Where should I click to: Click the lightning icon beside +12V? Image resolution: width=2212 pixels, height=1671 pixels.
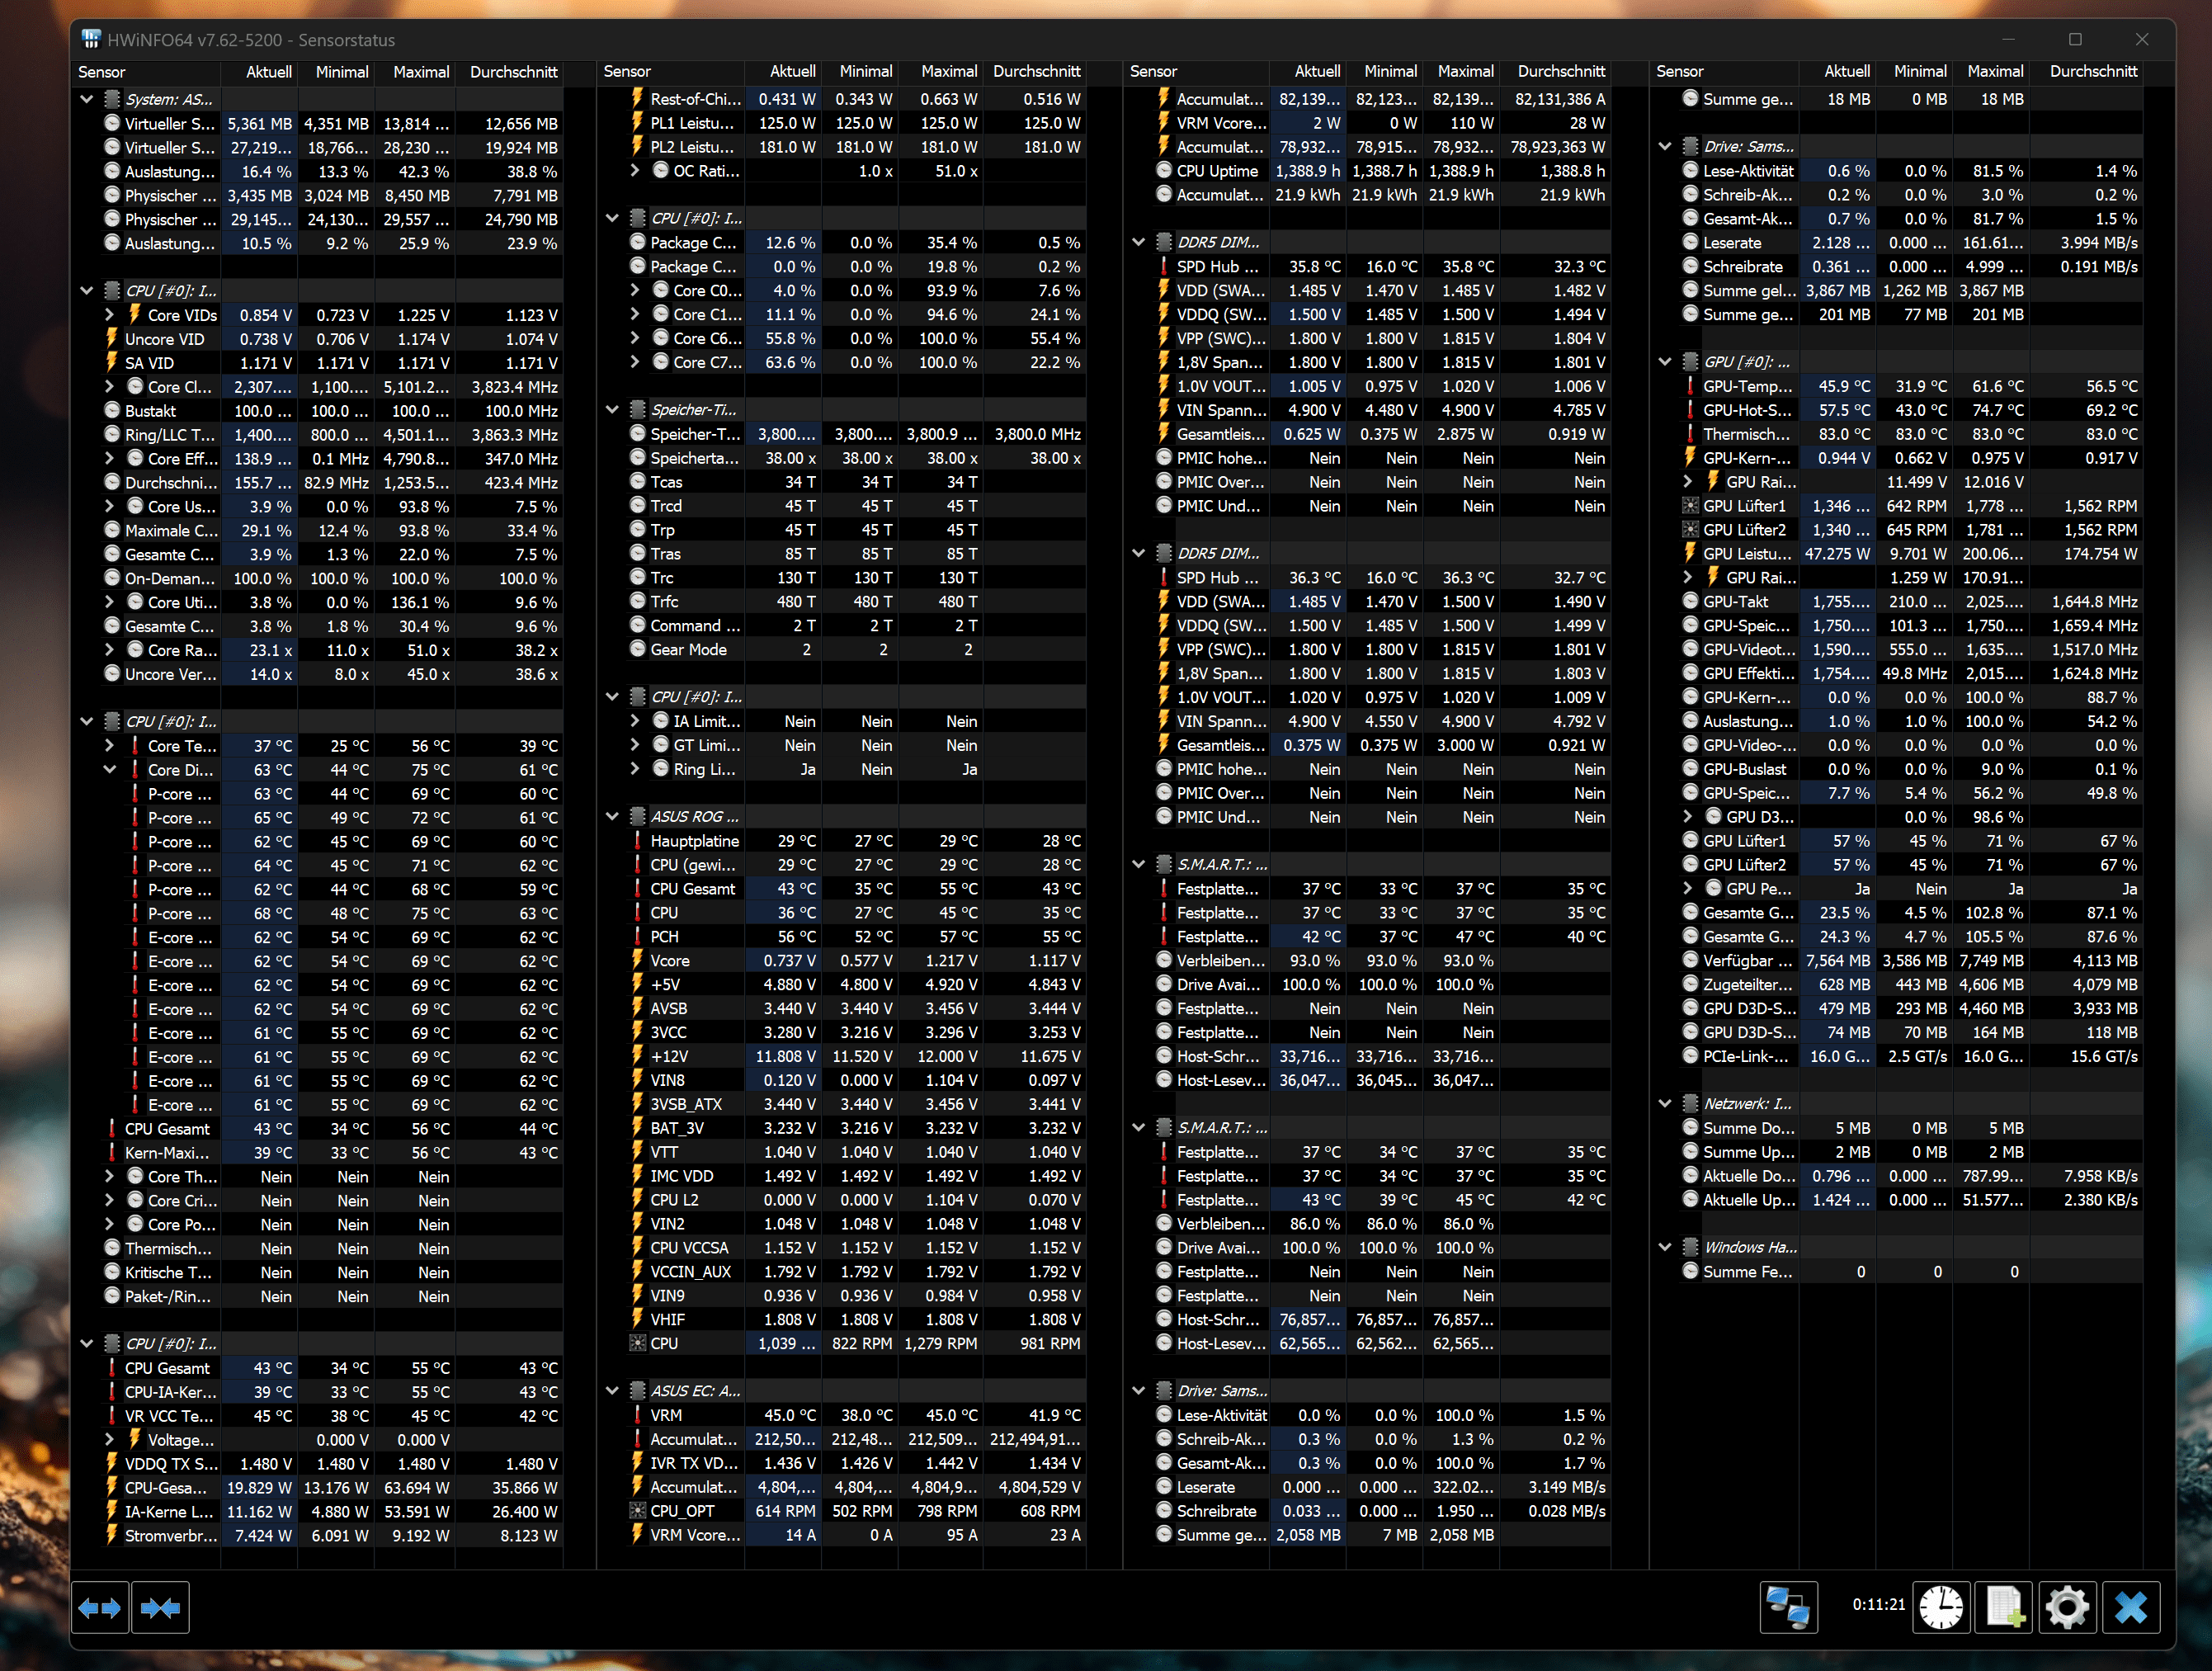coord(637,1056)
